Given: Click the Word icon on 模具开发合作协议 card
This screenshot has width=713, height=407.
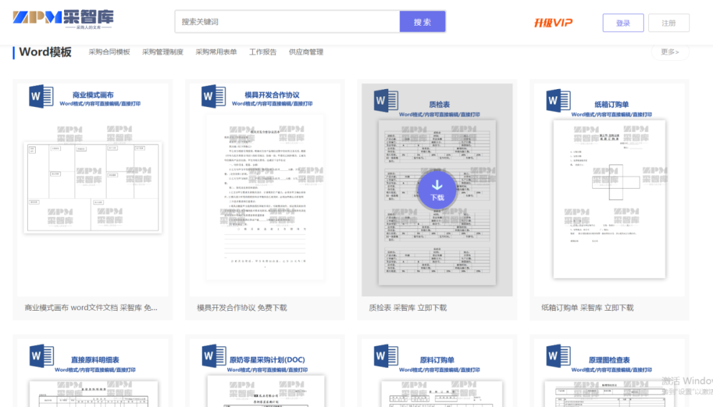Looking at the screenshot, I should coord(214,96).
